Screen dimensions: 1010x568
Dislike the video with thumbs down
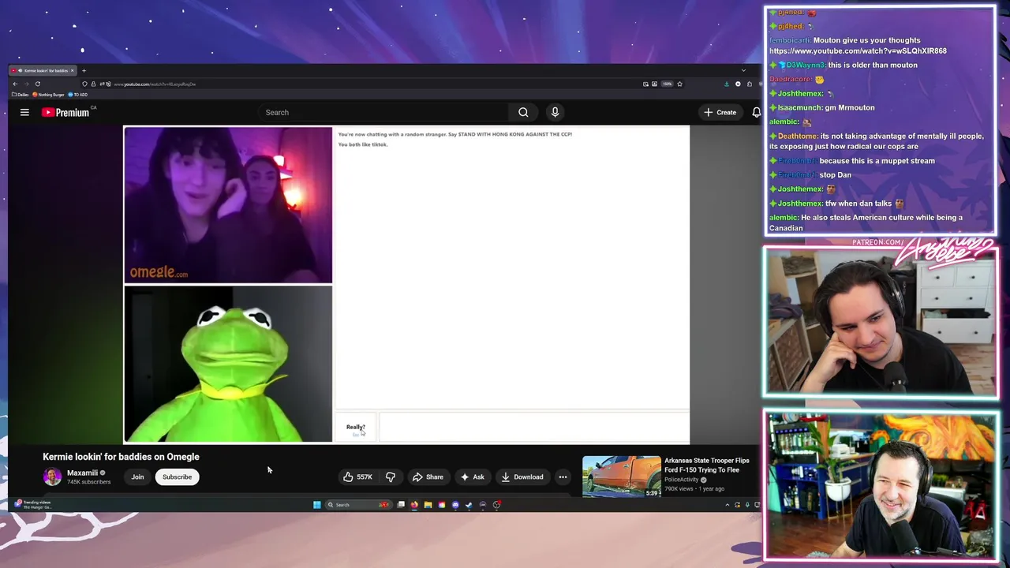[x=390, y=476]
